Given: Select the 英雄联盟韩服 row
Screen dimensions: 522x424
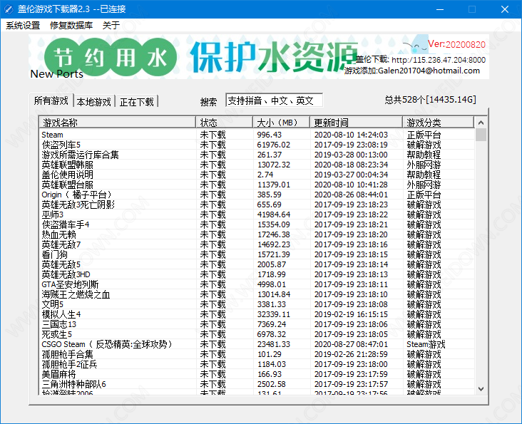Looking at the screenshot, I should pos(256,165).
